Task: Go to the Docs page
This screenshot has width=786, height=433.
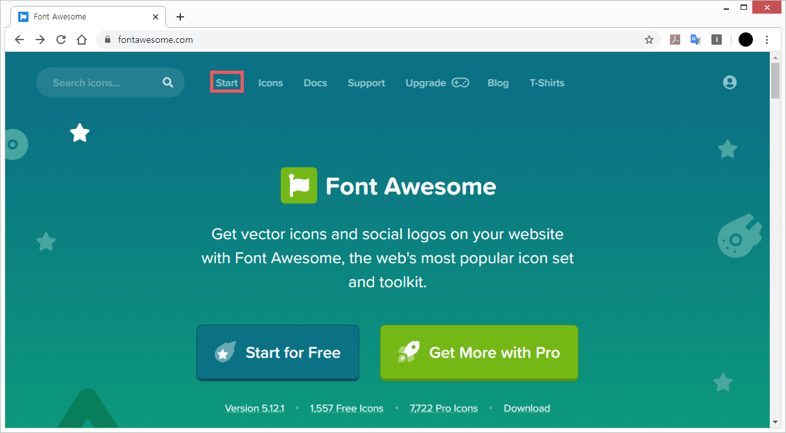Action: coord(315,83)
